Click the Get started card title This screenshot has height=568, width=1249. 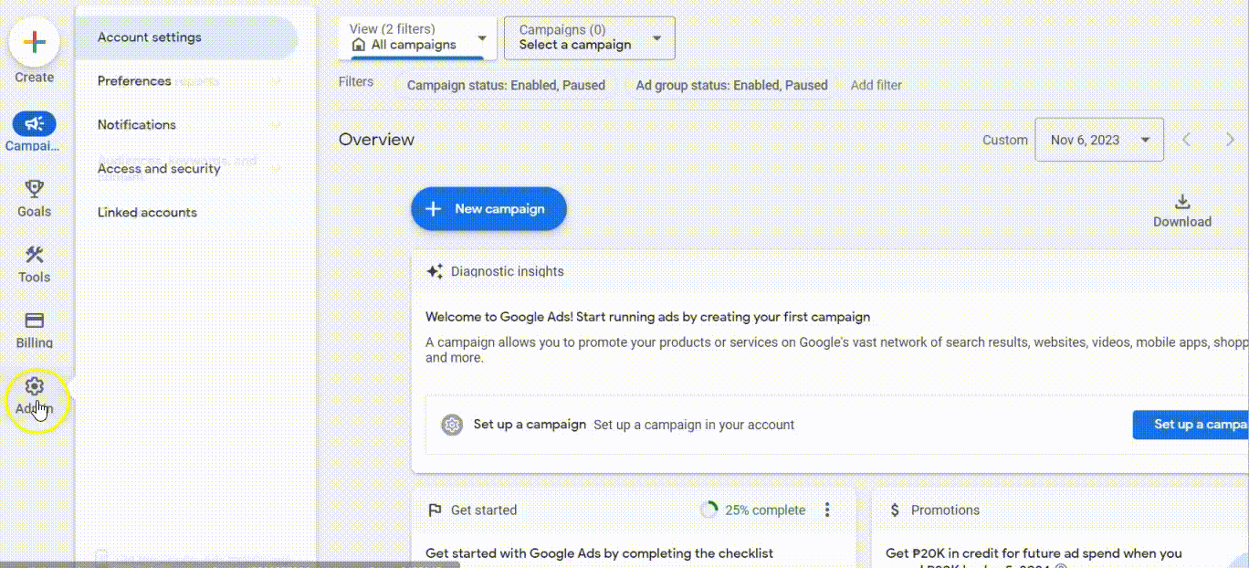pyautogui.click(x=484, y=510)
